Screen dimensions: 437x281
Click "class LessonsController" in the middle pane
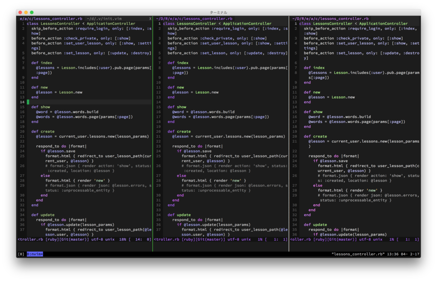189,24
